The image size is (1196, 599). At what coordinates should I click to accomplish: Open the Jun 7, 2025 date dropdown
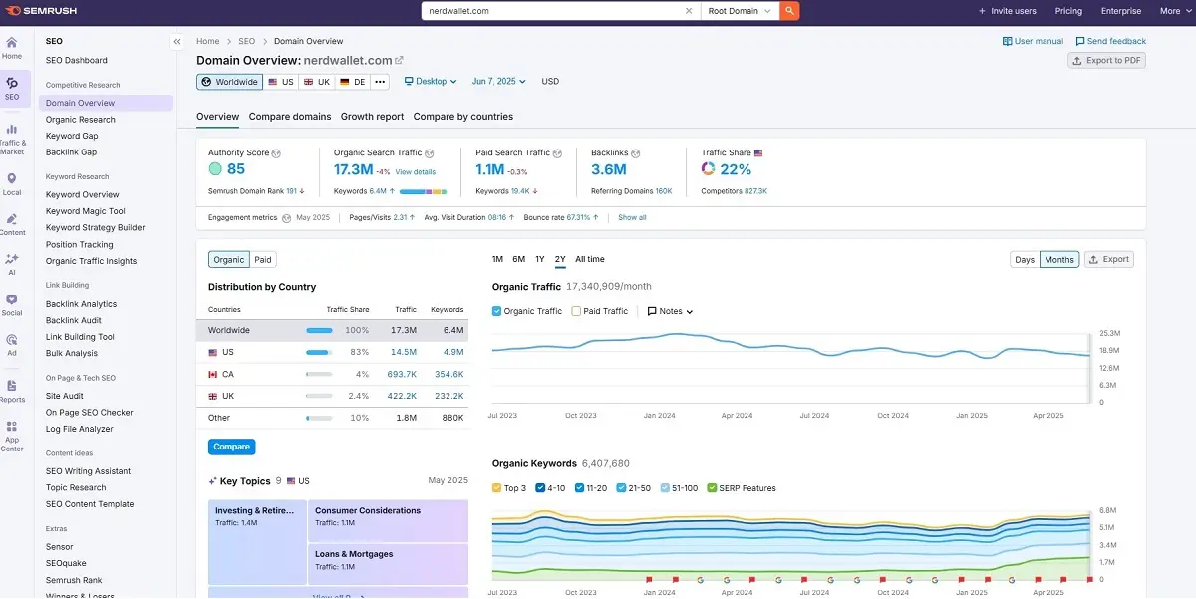[499, 82]
